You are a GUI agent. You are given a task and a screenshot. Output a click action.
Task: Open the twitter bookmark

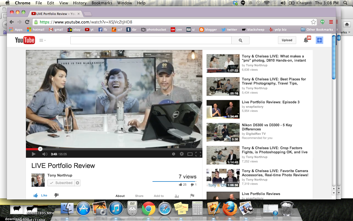tap(229, 30)
